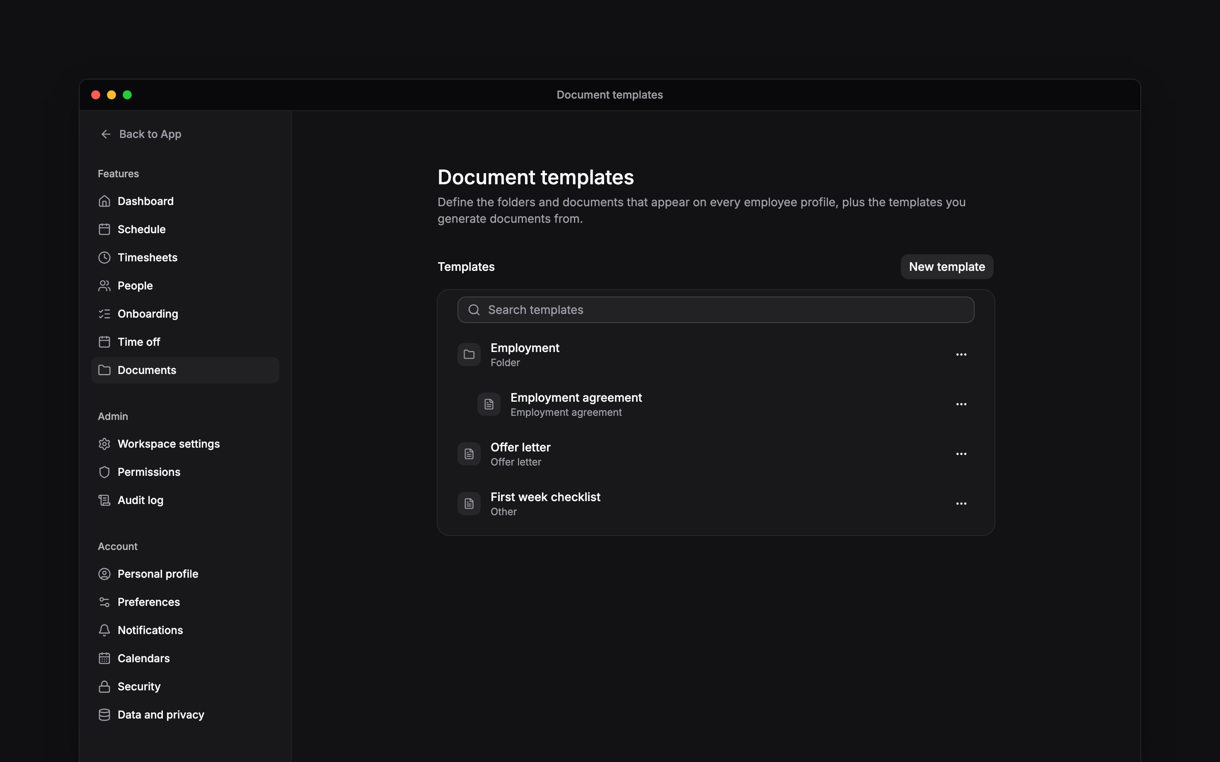
Task: Click the Timesheets clock icon
Action: 104,258
